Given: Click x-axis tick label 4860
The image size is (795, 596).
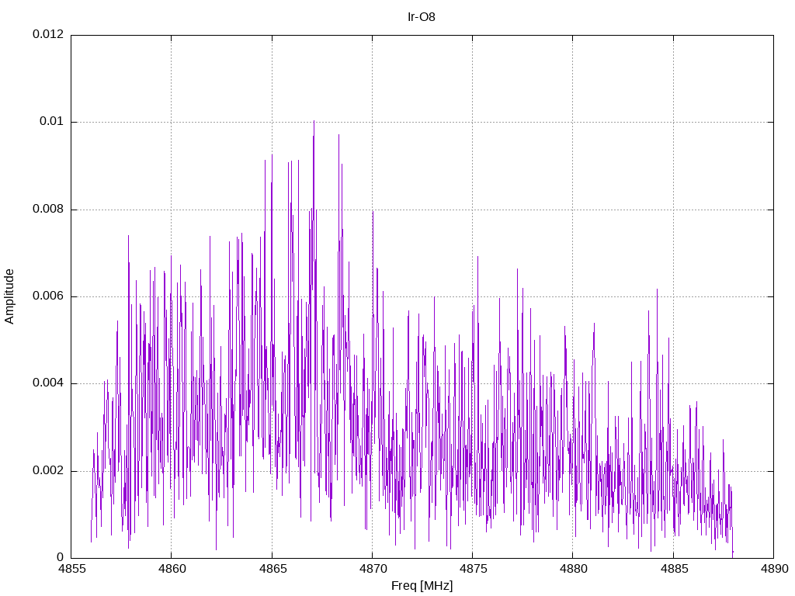Looking at the screenshot, I should 172,569.
